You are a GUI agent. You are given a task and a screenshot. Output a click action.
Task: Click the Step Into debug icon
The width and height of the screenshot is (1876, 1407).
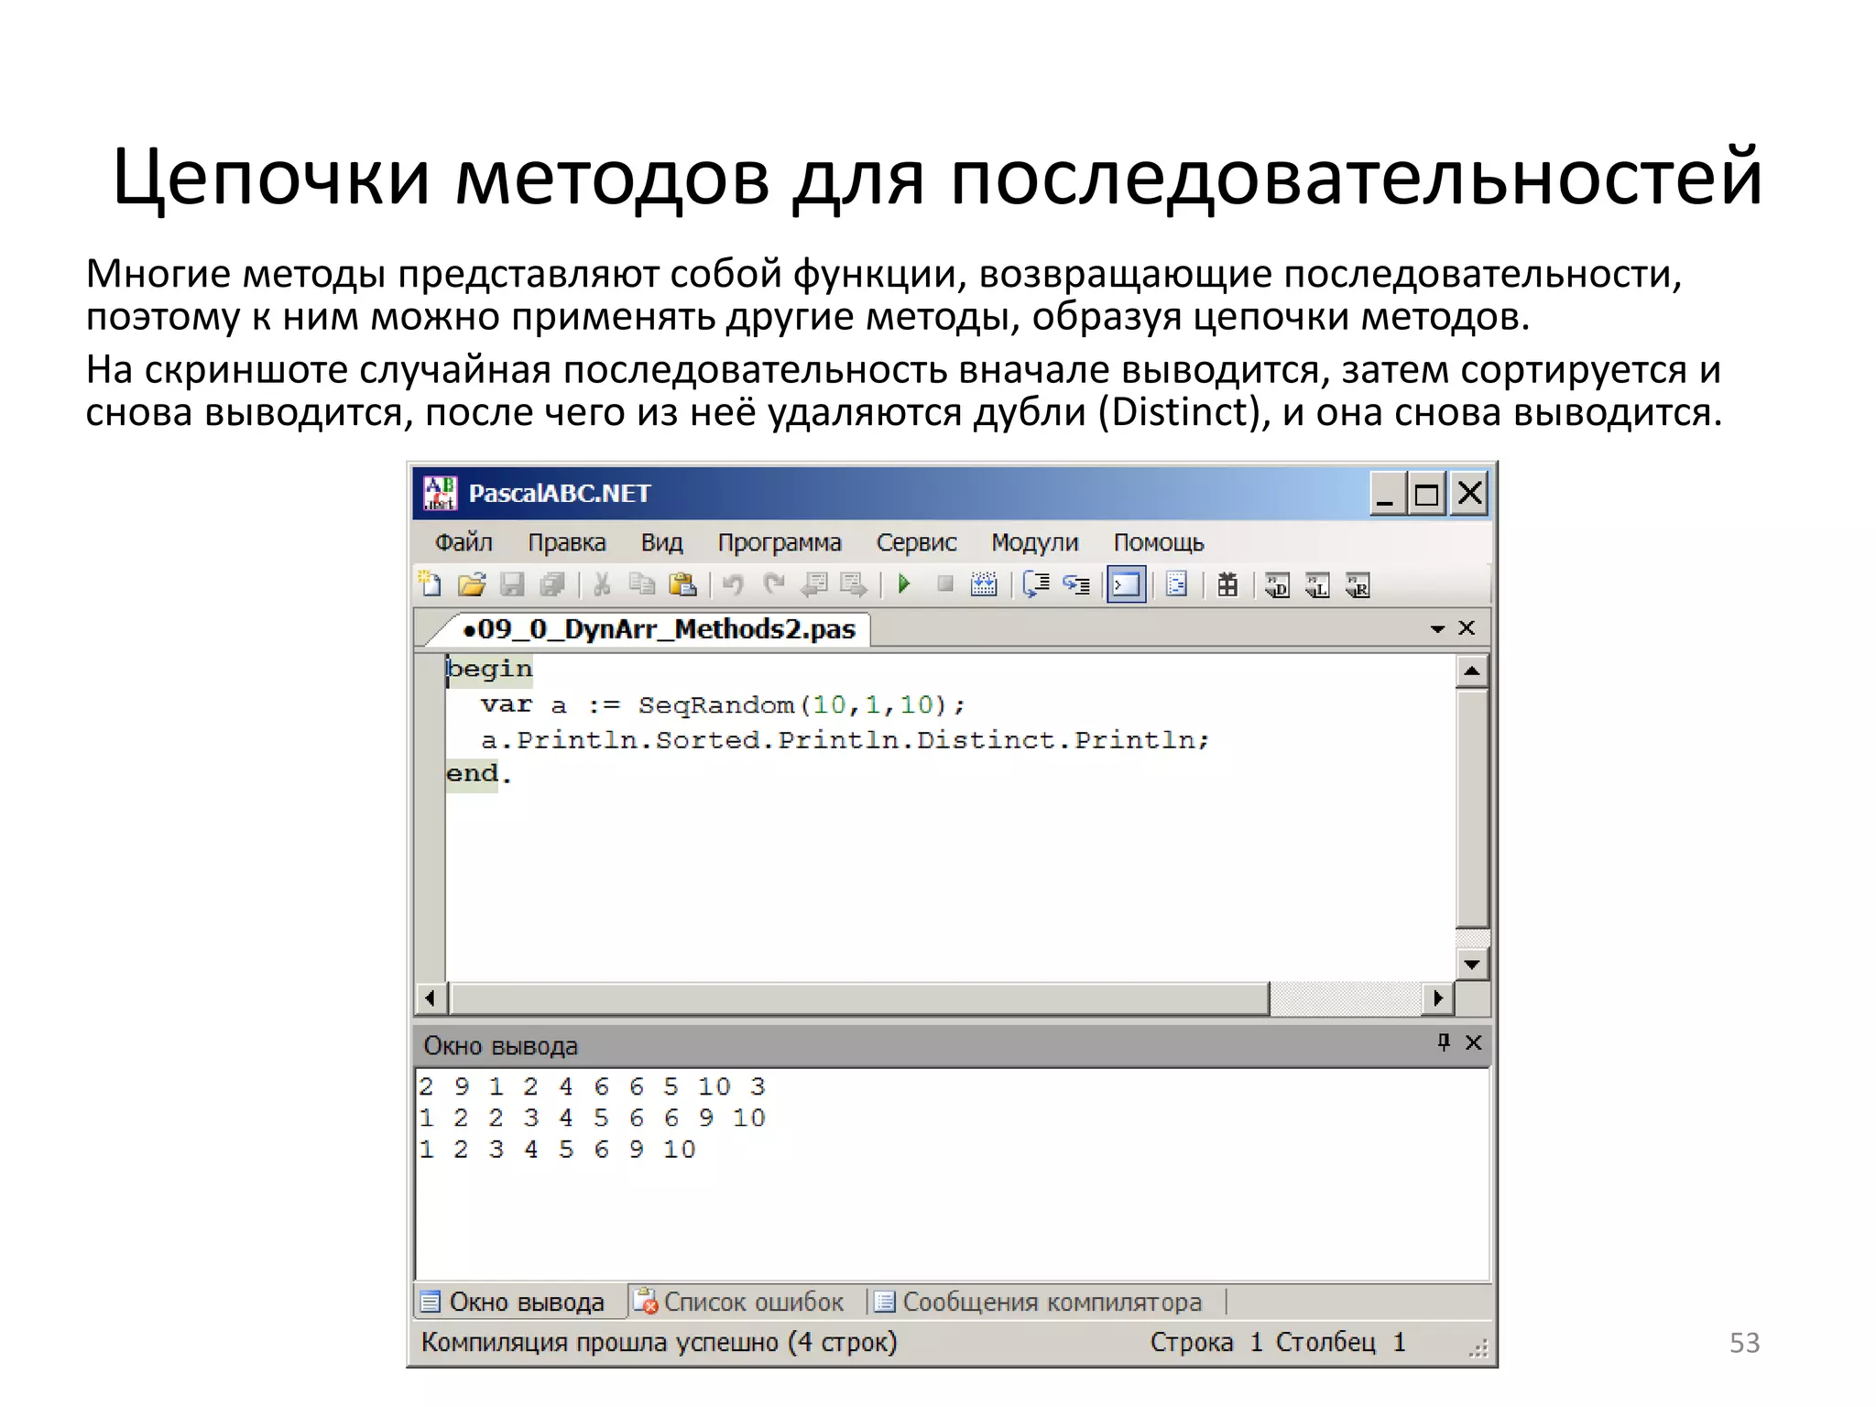(1076, 584)
